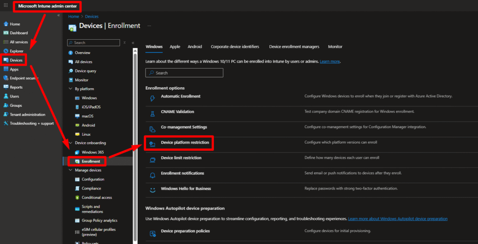
Task: Open Group Policy analytics item
Action: 99,220
